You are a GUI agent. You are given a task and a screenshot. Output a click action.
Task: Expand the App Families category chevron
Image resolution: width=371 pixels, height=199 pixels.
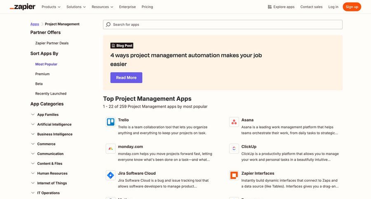coord(33,114)
